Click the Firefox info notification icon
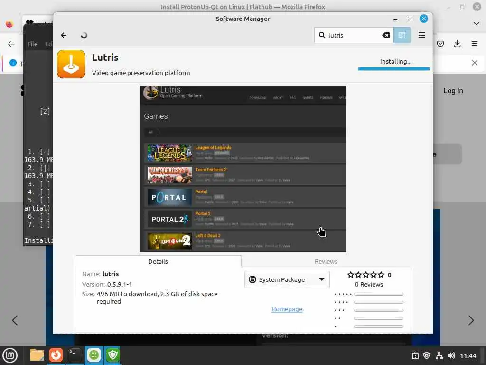Viewport: 486px width, 365px height. (13, 63)
